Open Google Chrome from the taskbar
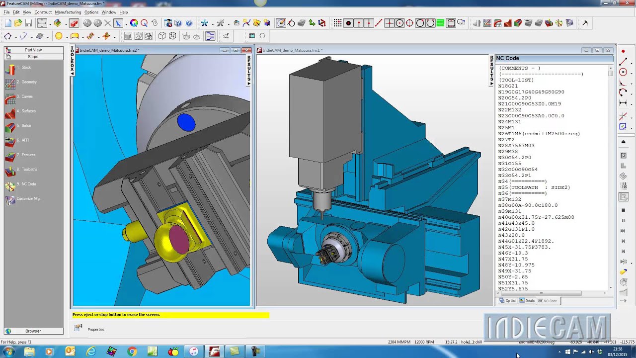This screenshot has height=358, width=636. (x=132, y=352)
